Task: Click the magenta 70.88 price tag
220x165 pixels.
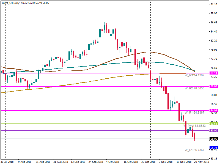Action: 214,86
